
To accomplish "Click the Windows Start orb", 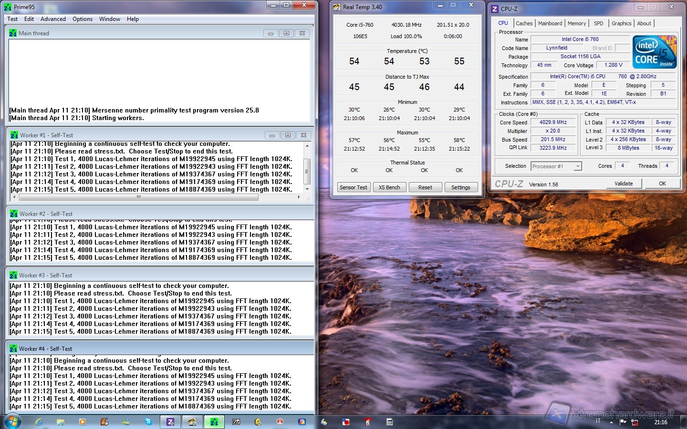I will 12,421.
